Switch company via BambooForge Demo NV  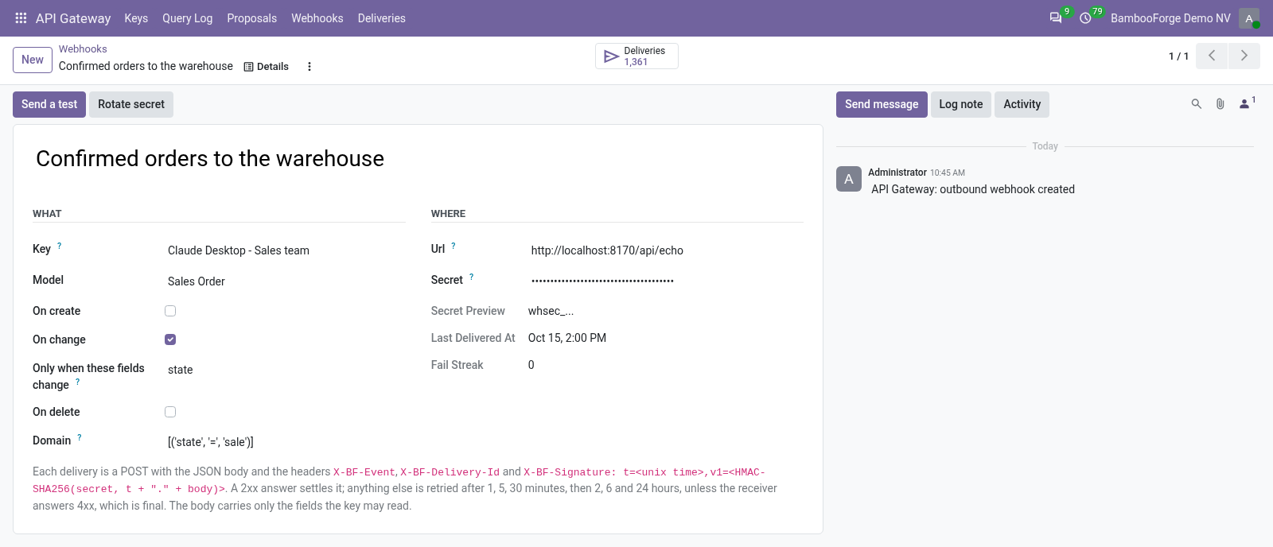point(1170,18)
